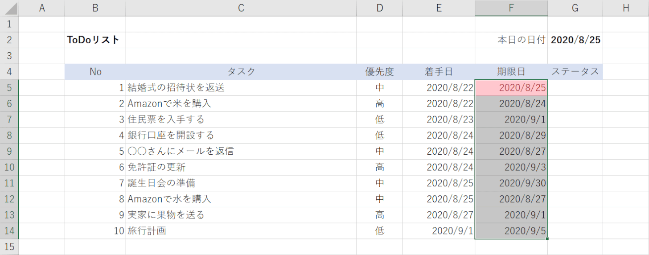Select column D header
Viewport: 649px width, 255px height.
coord(380,8)
